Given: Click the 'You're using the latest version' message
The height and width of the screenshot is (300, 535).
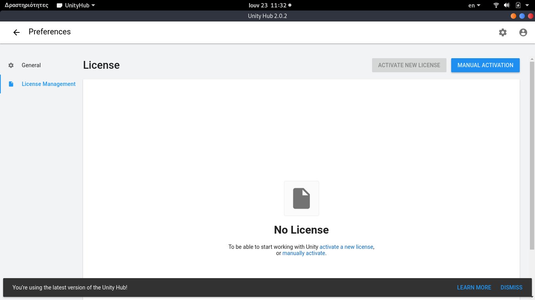Looking at the screenshot, I should [x=70, y=287].
